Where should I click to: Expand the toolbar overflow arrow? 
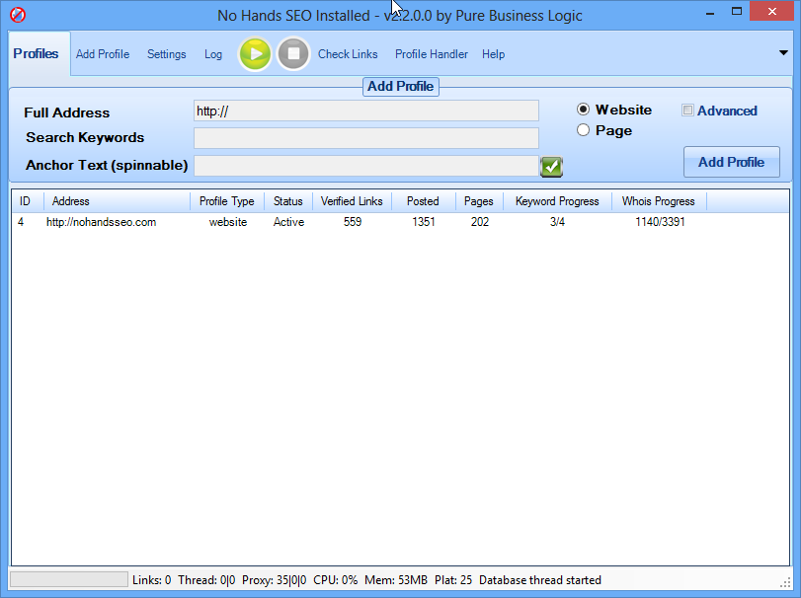pos(783,53)
